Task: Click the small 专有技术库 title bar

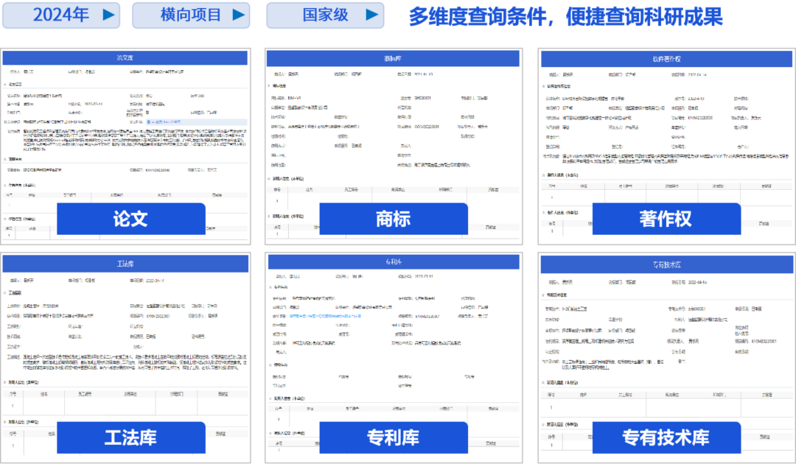Action: [x=666, y=263]
